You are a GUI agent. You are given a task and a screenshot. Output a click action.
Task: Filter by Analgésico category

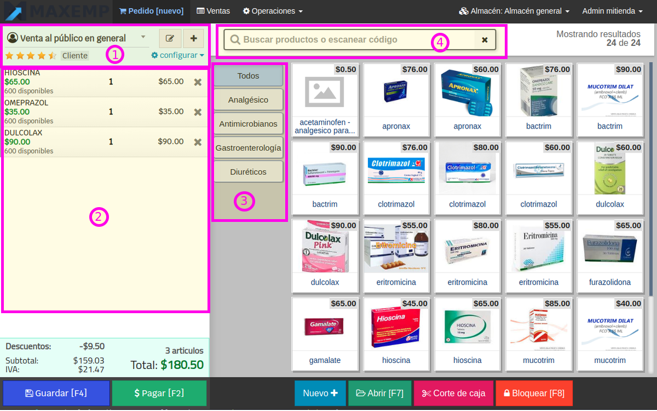(248, 100)
